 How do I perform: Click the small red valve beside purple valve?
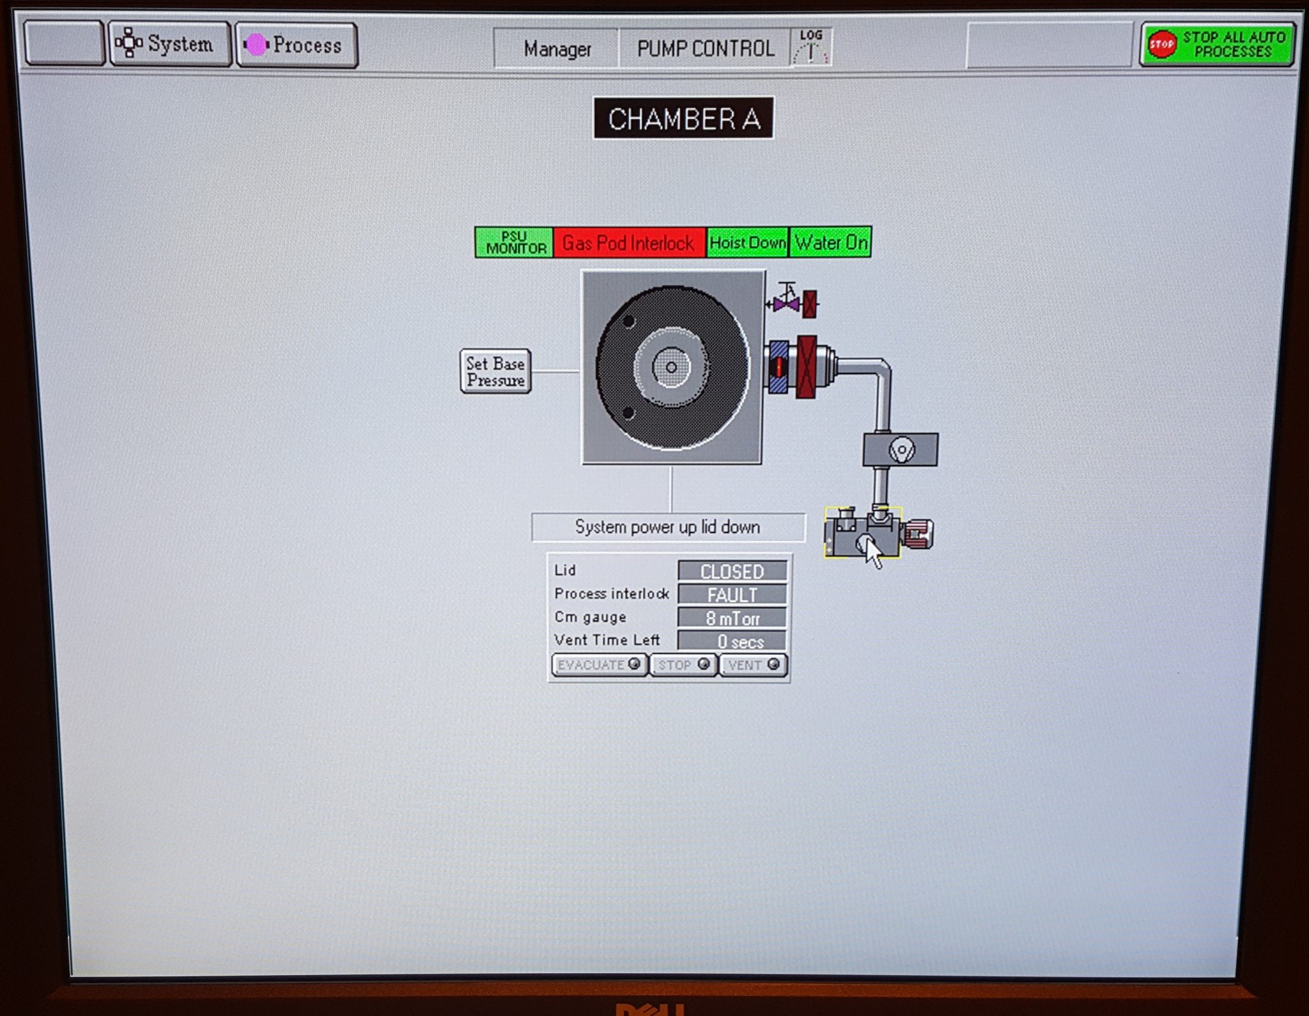click(810, 304)
